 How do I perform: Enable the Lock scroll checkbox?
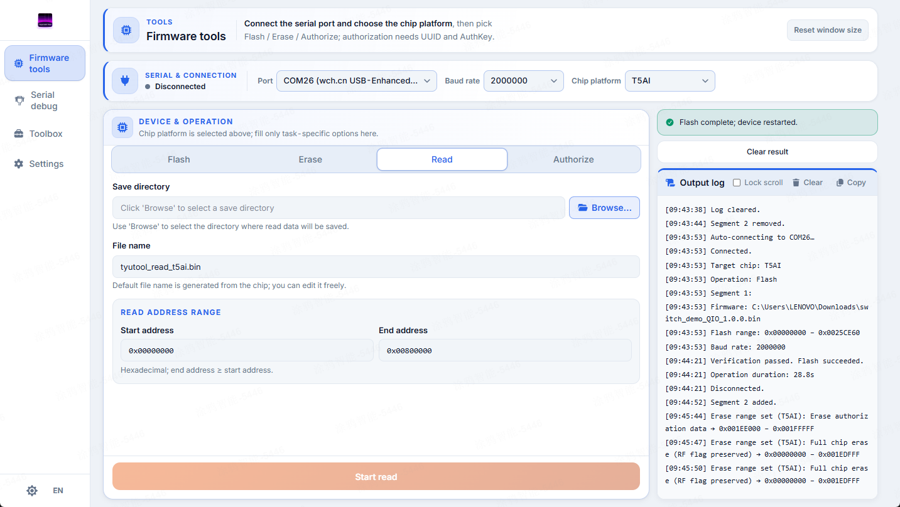click(x=737, y=183)
